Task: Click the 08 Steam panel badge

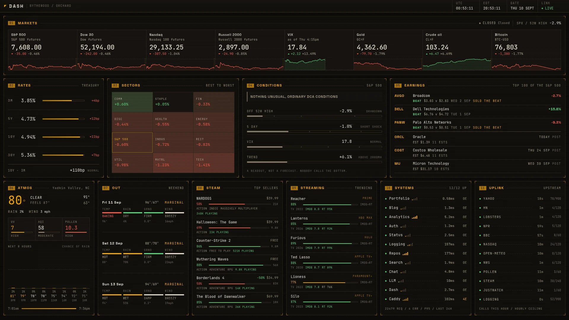Action: 200,188
